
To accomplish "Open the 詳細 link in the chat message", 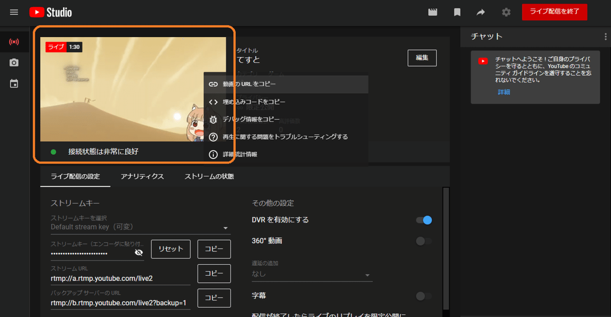I will pos(505,91).
